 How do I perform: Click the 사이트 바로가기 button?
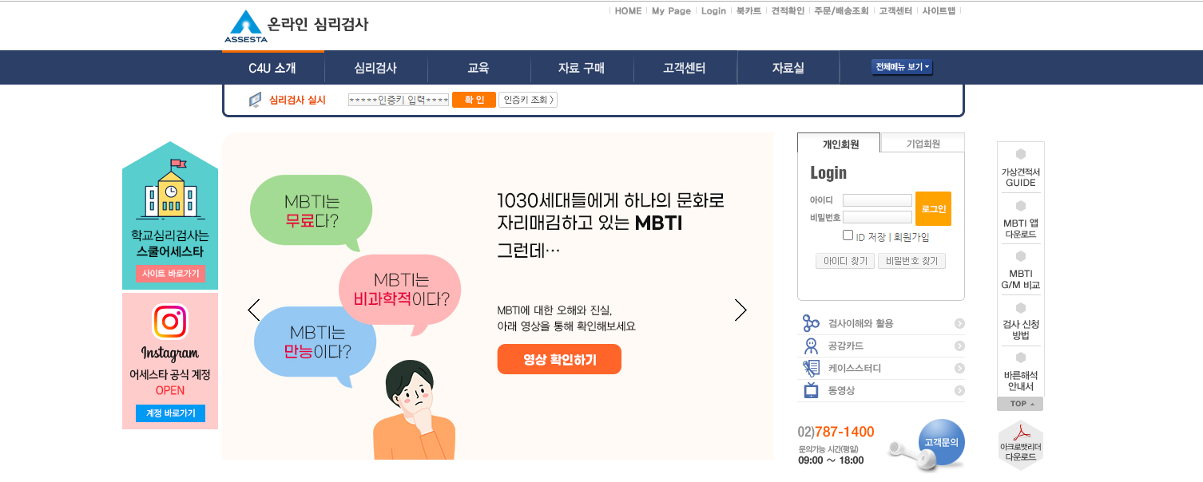point(170,273)
